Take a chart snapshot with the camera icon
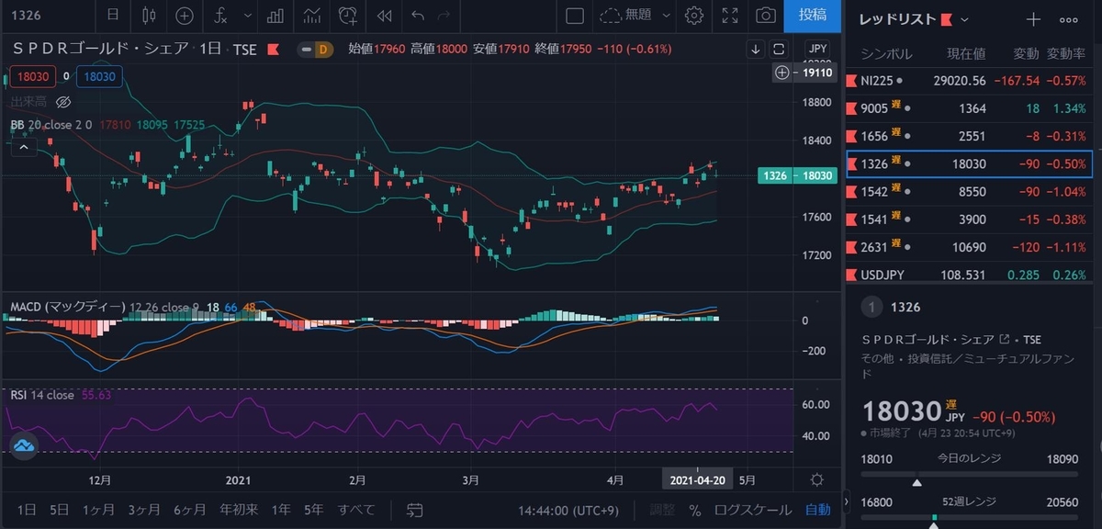 pyautogui.click(x=765, y=15)
